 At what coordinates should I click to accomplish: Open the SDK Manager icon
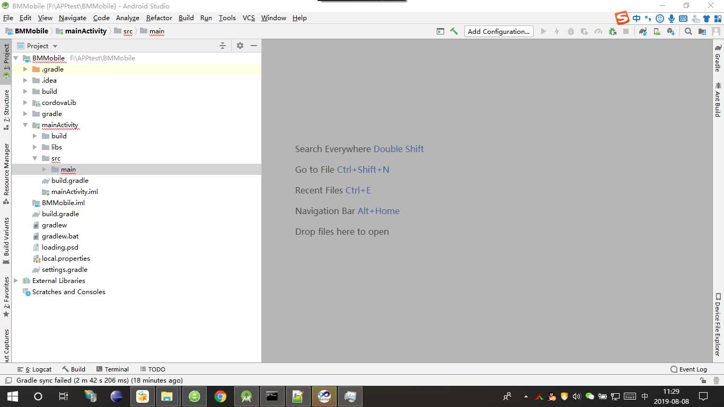670,31
